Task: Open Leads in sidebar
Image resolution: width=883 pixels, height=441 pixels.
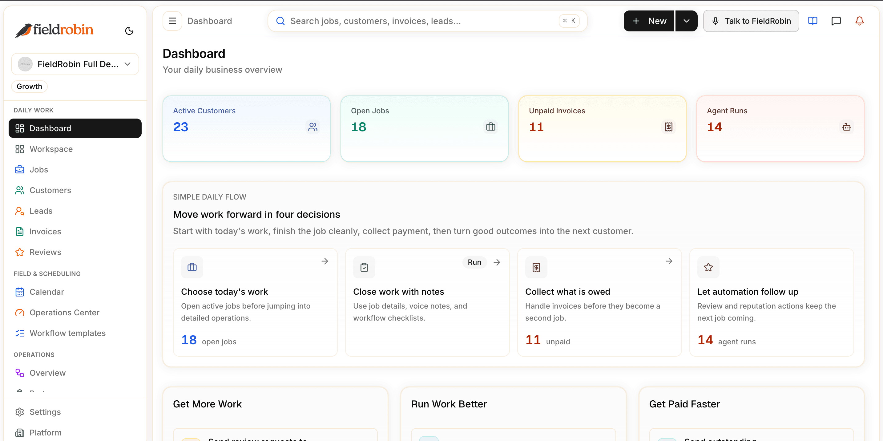Action: (x=75, y=211)
